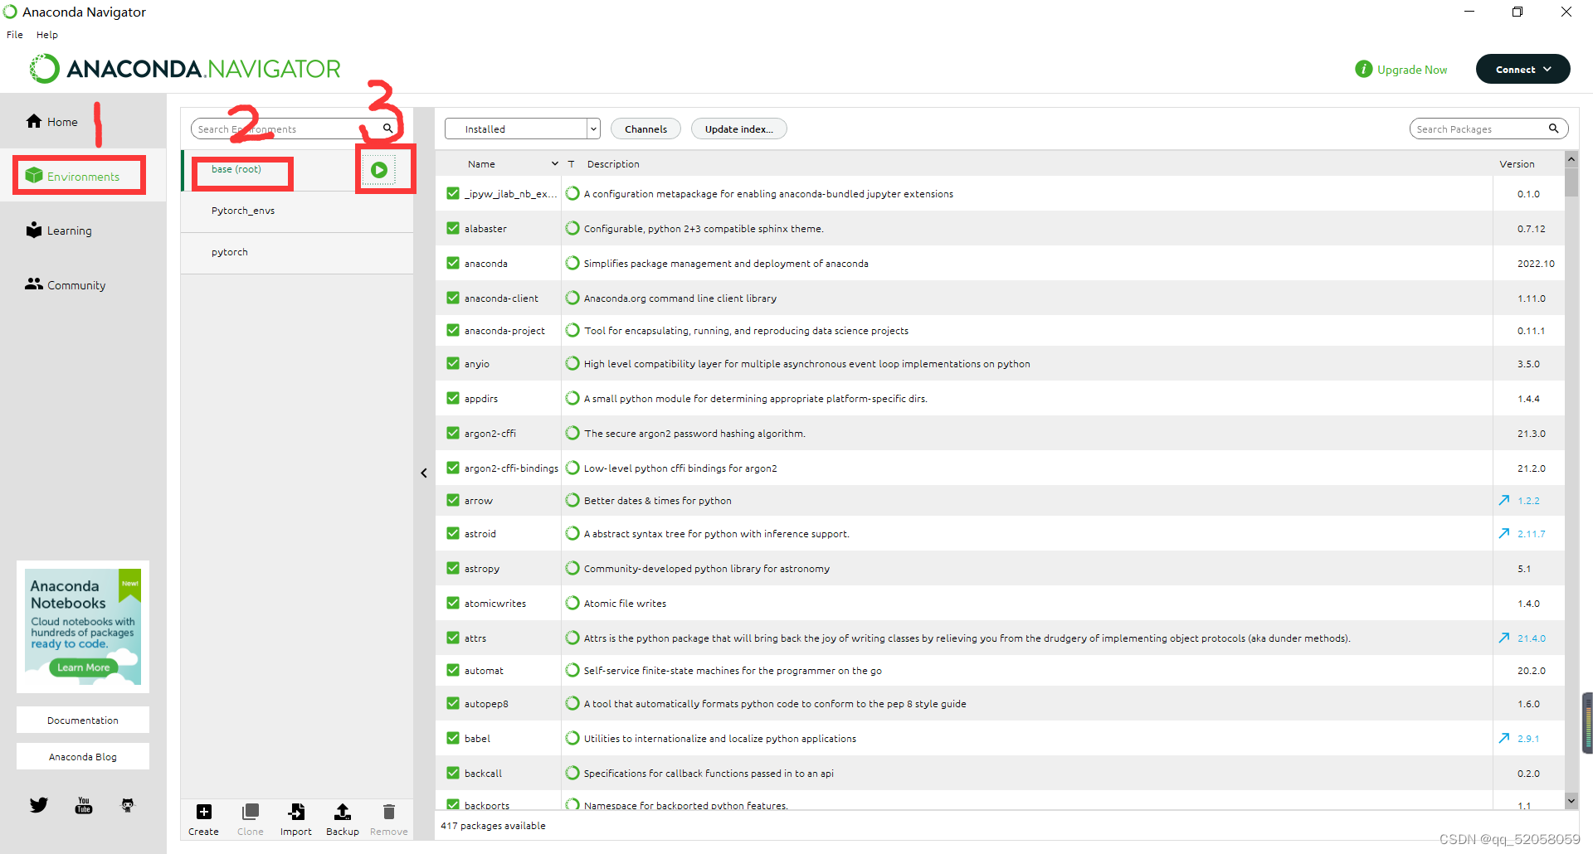Click the package type icon for astropy
The height and width of the screenshot is (854, 1593).
tap(572, 568)
